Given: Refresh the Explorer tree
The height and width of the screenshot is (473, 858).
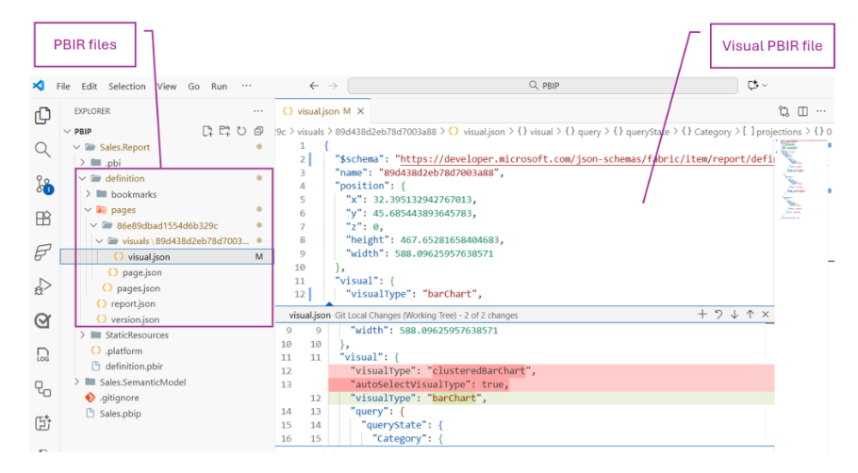Looking at the screenshot, I should pyautogui.click(x=241, y=131).
